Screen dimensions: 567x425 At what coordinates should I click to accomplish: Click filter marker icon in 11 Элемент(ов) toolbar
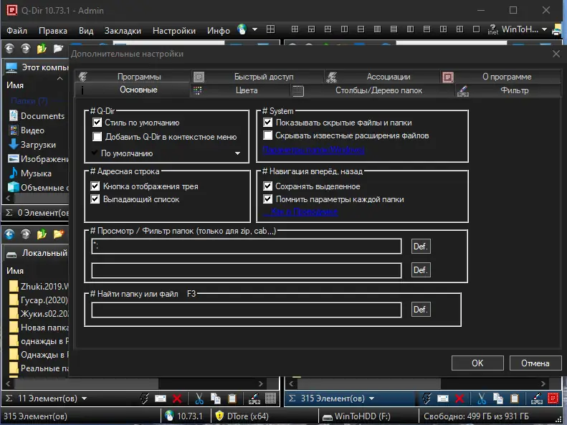(x=254, y=398)
